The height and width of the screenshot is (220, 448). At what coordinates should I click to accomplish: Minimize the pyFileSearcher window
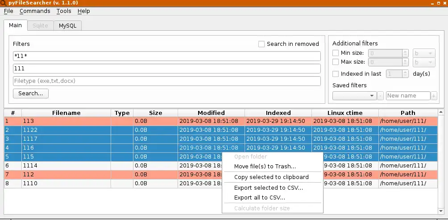(x=432, y=3)
